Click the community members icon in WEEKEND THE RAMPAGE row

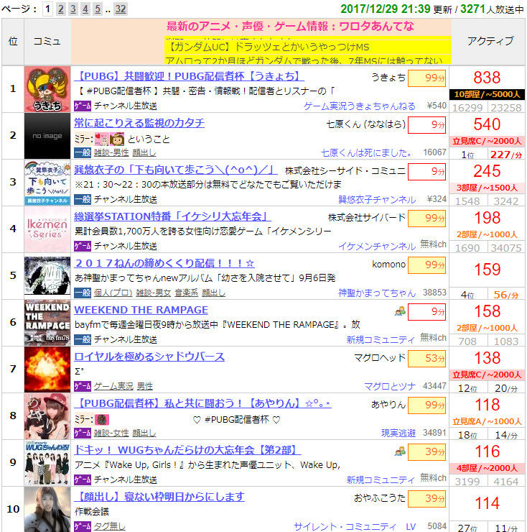point(400,311)
